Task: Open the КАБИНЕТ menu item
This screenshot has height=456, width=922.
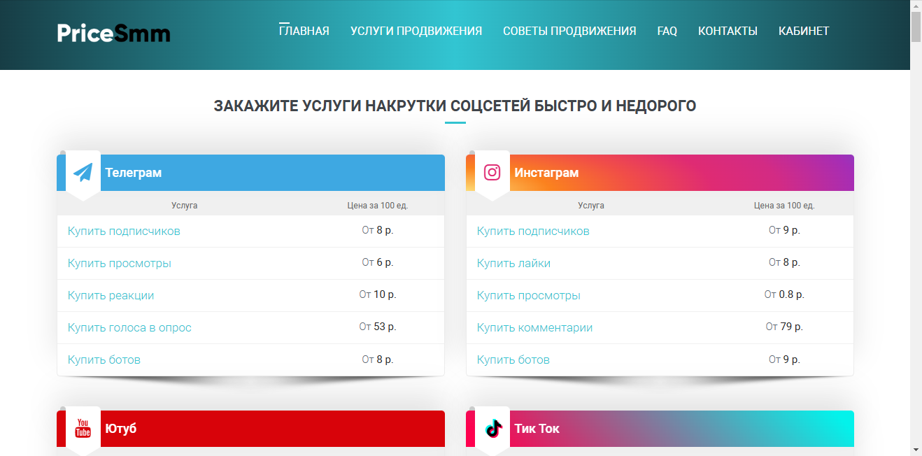Action: [x=804, y=31]
